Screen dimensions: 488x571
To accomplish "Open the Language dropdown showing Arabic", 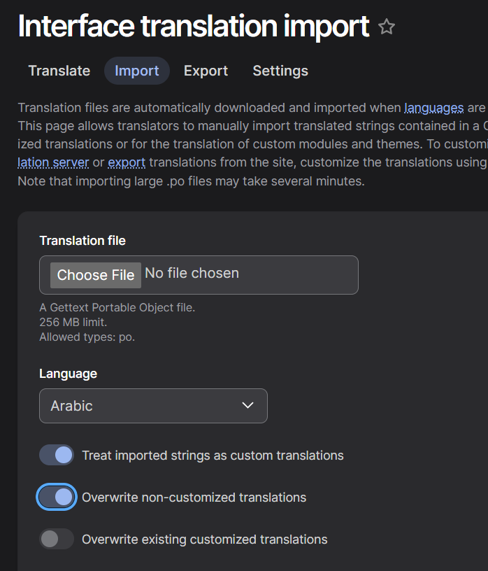I will pyautogui.click(x=153, y=406).
